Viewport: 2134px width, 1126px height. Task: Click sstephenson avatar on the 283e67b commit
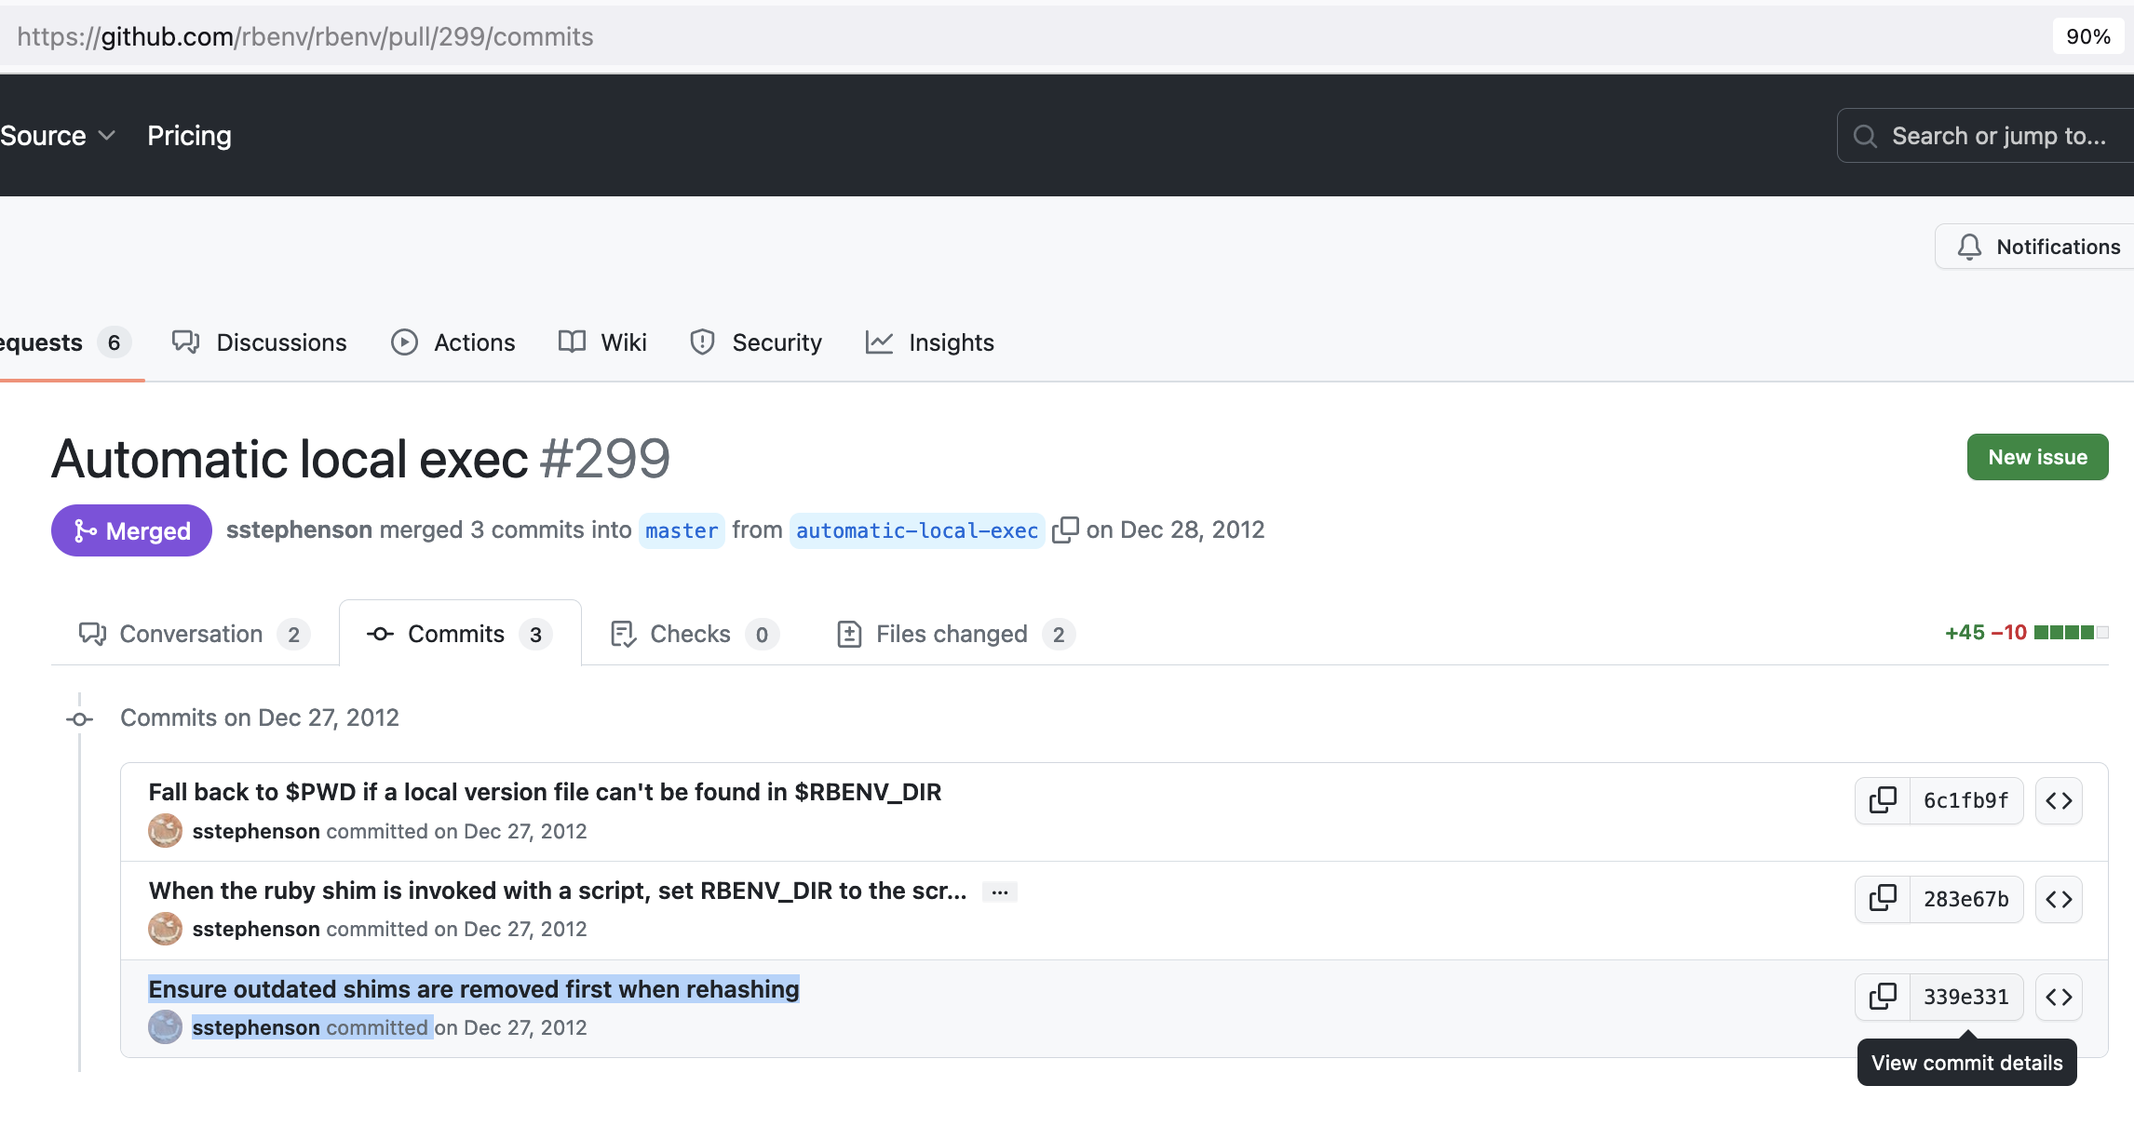pos(166,929)
